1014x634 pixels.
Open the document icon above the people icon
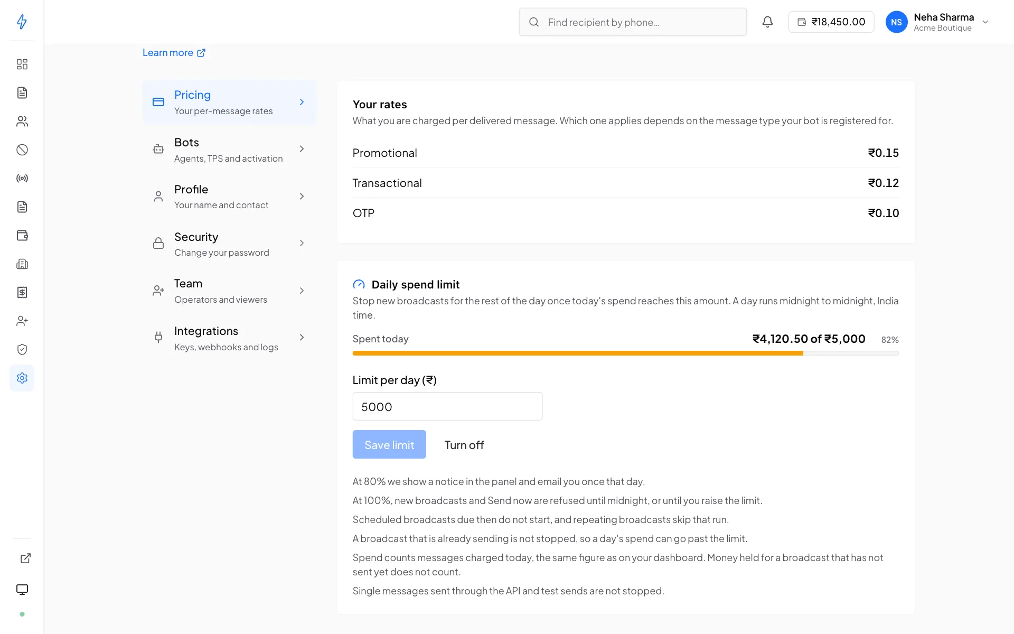pyautogui.click(x=22, y=93)
